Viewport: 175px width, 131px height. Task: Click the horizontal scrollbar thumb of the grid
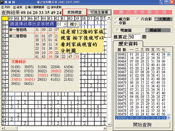(11, 128)
